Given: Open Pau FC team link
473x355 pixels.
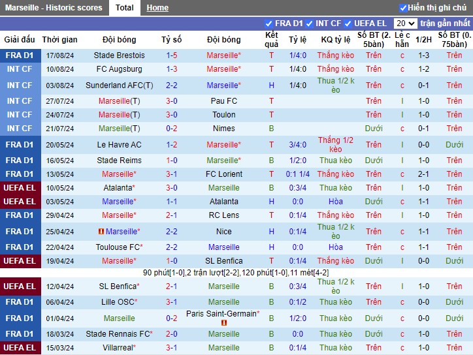Looking at the screenshot, I should (224, 101).
